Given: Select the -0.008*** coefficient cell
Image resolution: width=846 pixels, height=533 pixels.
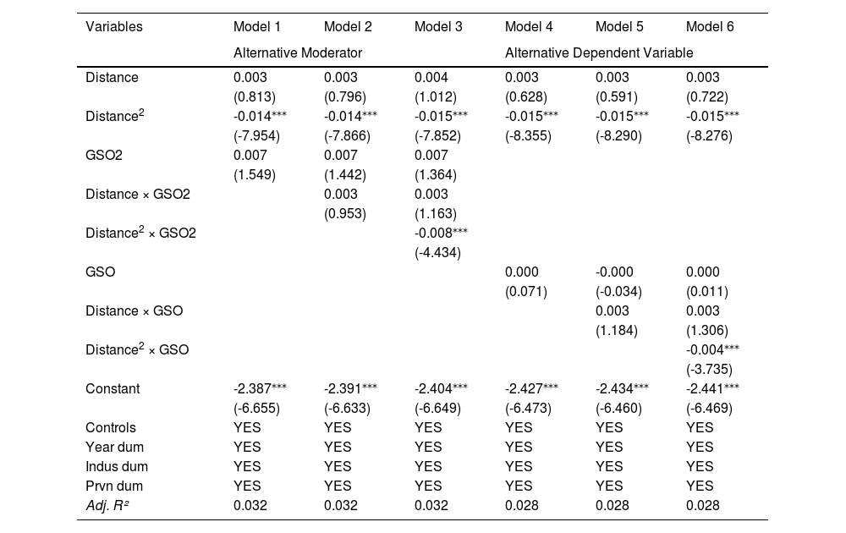Looking at the screenshot, I should (x=437, y=233).
